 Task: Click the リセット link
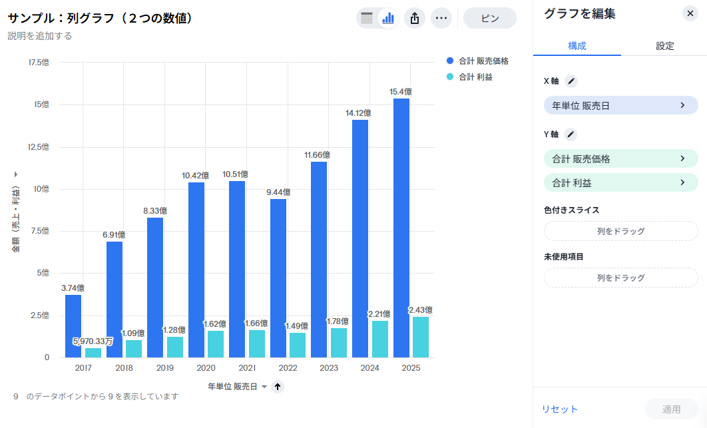click(x=559, y=409)
